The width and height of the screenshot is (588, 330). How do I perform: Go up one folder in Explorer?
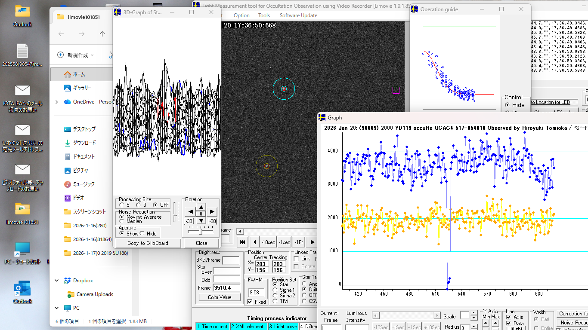(102, 34)
